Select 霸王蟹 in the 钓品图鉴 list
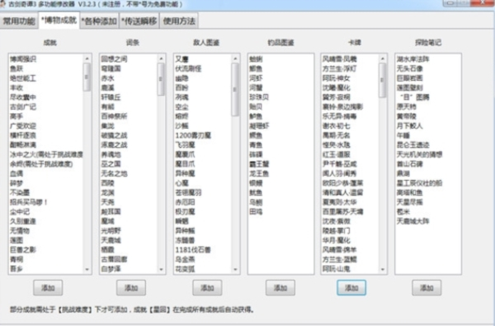495x326 pixels. point(259,164)
